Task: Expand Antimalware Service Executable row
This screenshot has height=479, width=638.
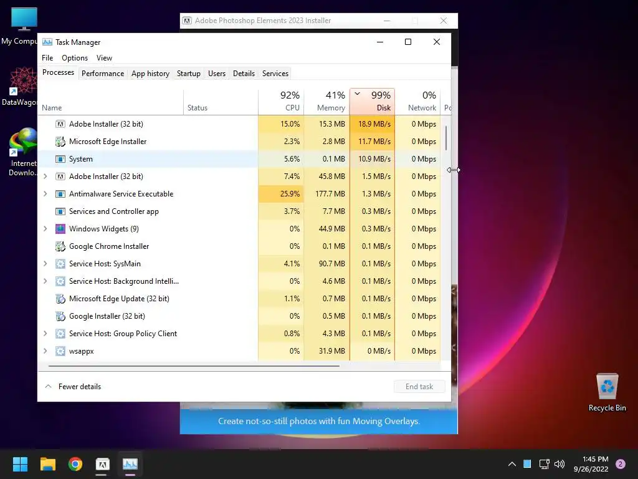Action: [x=45, y=194]
